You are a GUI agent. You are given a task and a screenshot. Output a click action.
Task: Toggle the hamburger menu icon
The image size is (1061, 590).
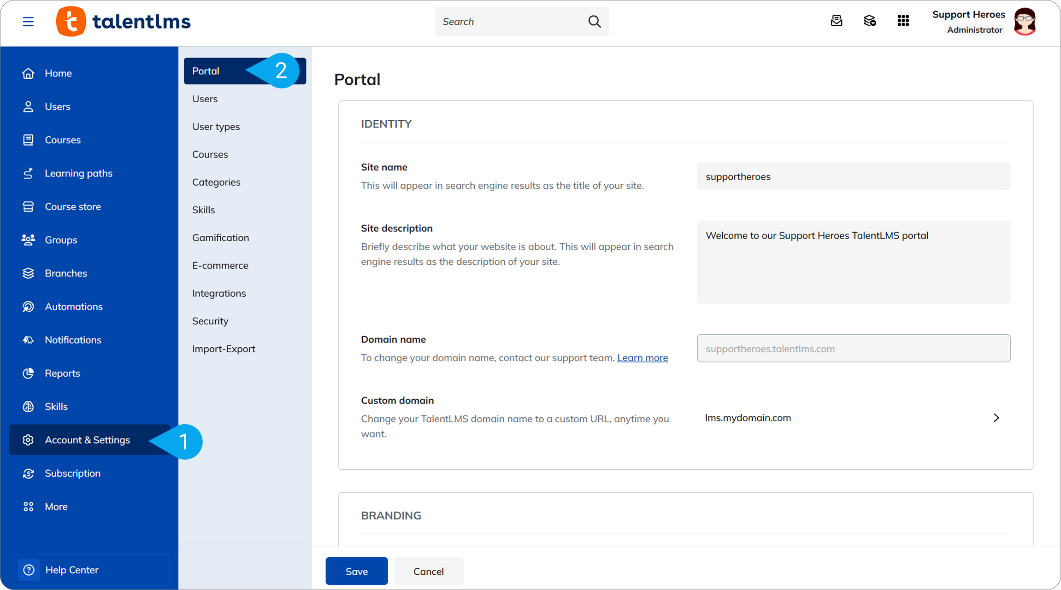[x=28, y=22]
